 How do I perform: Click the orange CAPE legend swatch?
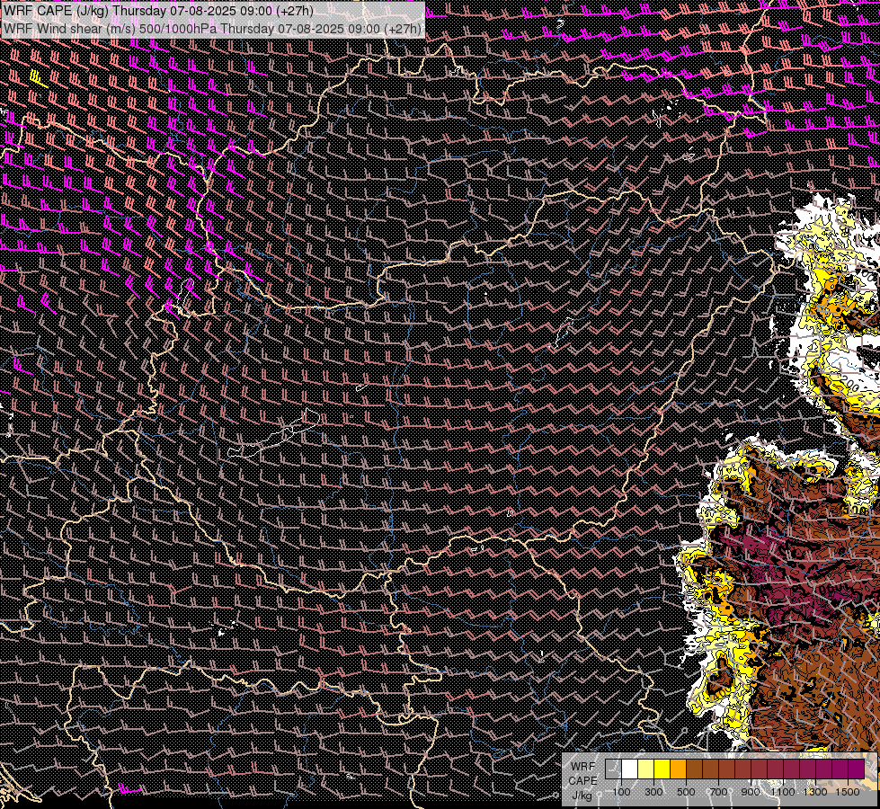point(678,769)
